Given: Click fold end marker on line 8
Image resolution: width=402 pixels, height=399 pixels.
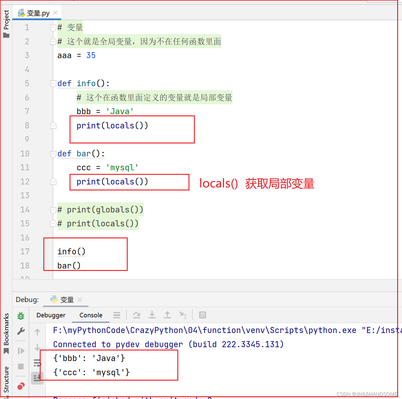Looking at the screenshot, I should [x=53, y=125].
